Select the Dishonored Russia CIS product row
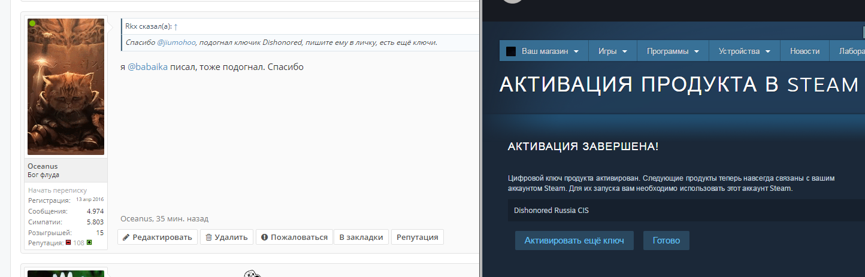This screenshot has height=277, width=865. pos(686,211)
